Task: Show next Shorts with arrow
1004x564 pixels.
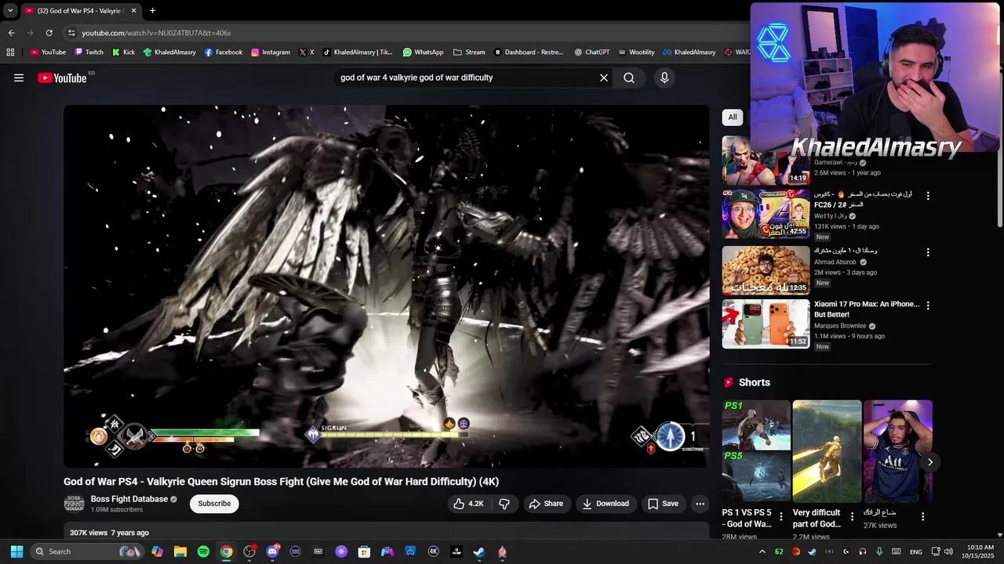Action: click(x=930, y=462)
